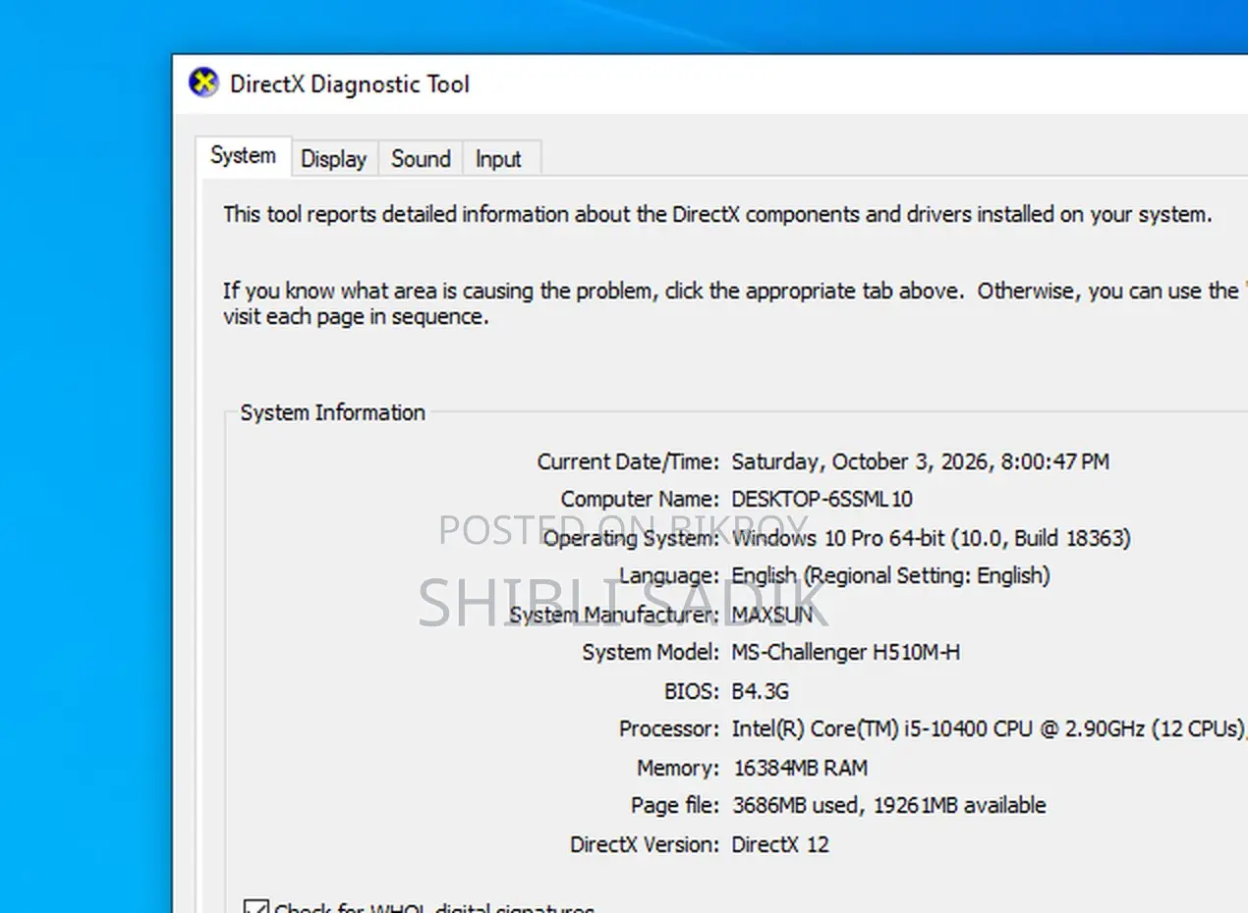The height and width of the screenshot is (913, 1248).
Task: Select the date value Saturday, October 3, 2026
Action: pos(921,461)
